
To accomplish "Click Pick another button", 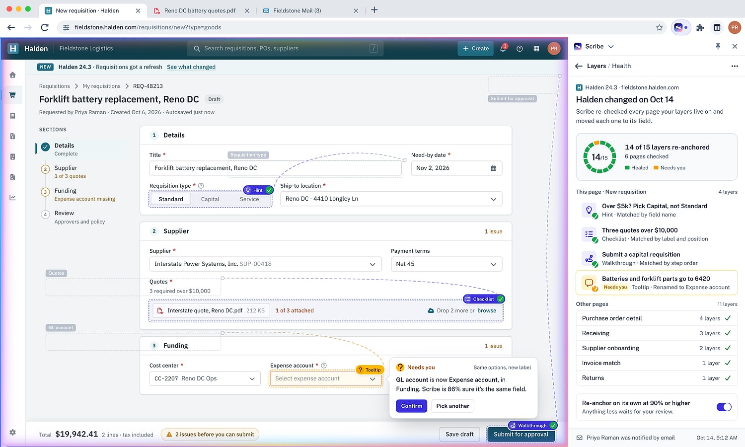I will pos(452,406).
